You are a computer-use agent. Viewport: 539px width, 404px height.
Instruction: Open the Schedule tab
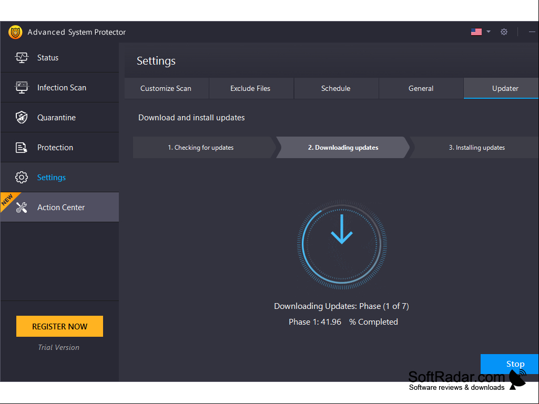click(336, 88)
